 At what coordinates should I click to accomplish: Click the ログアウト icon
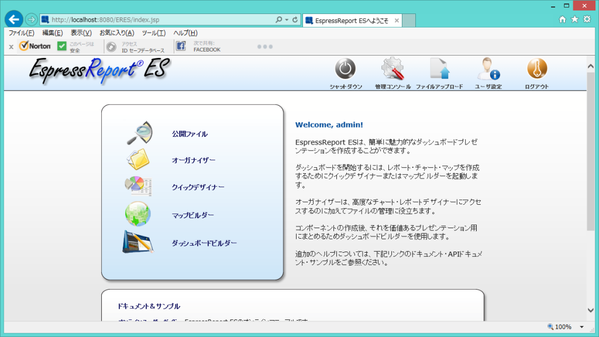[536, 69]
